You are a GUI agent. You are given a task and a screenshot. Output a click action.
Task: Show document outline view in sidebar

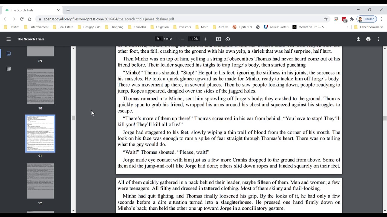(x=8, y=69)
